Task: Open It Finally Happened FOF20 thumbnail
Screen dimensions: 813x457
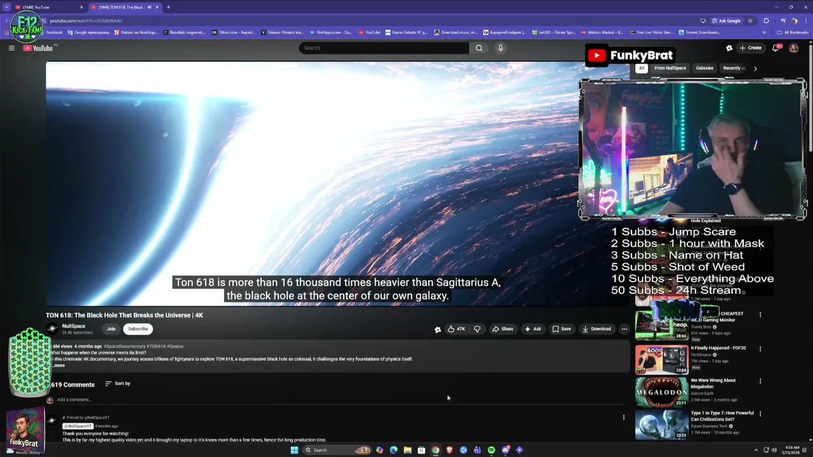Action: point(661,359)
